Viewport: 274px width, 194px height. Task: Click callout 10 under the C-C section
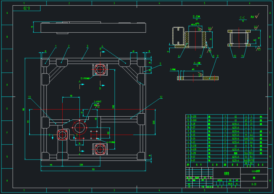(235, 56)
